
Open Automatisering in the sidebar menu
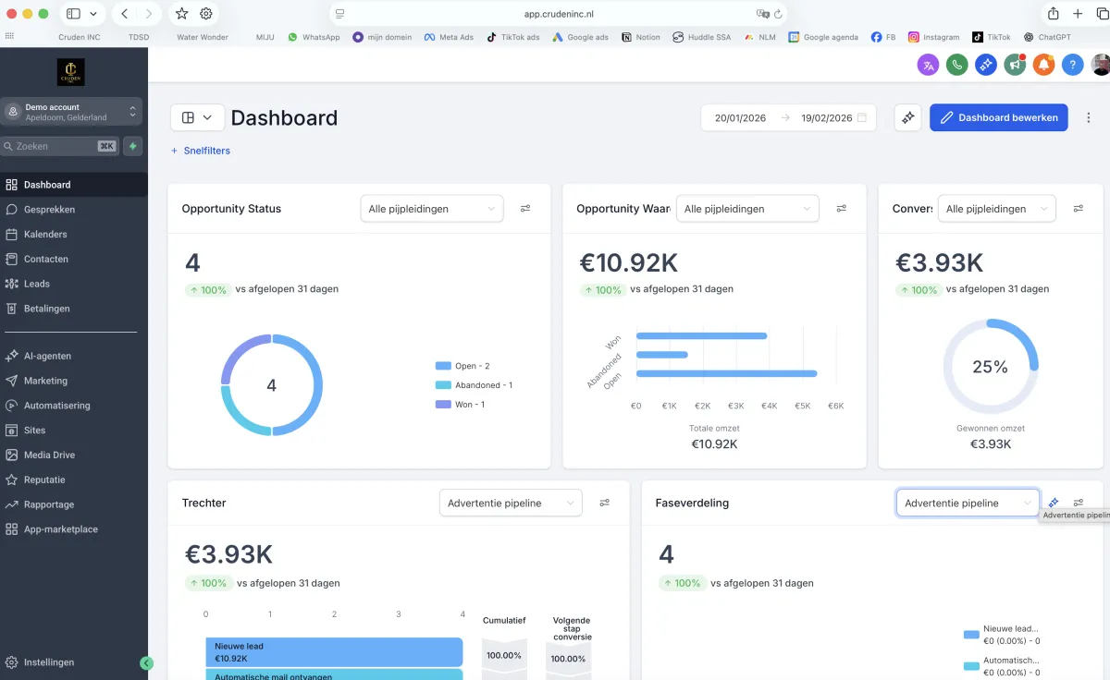(56, 406)
